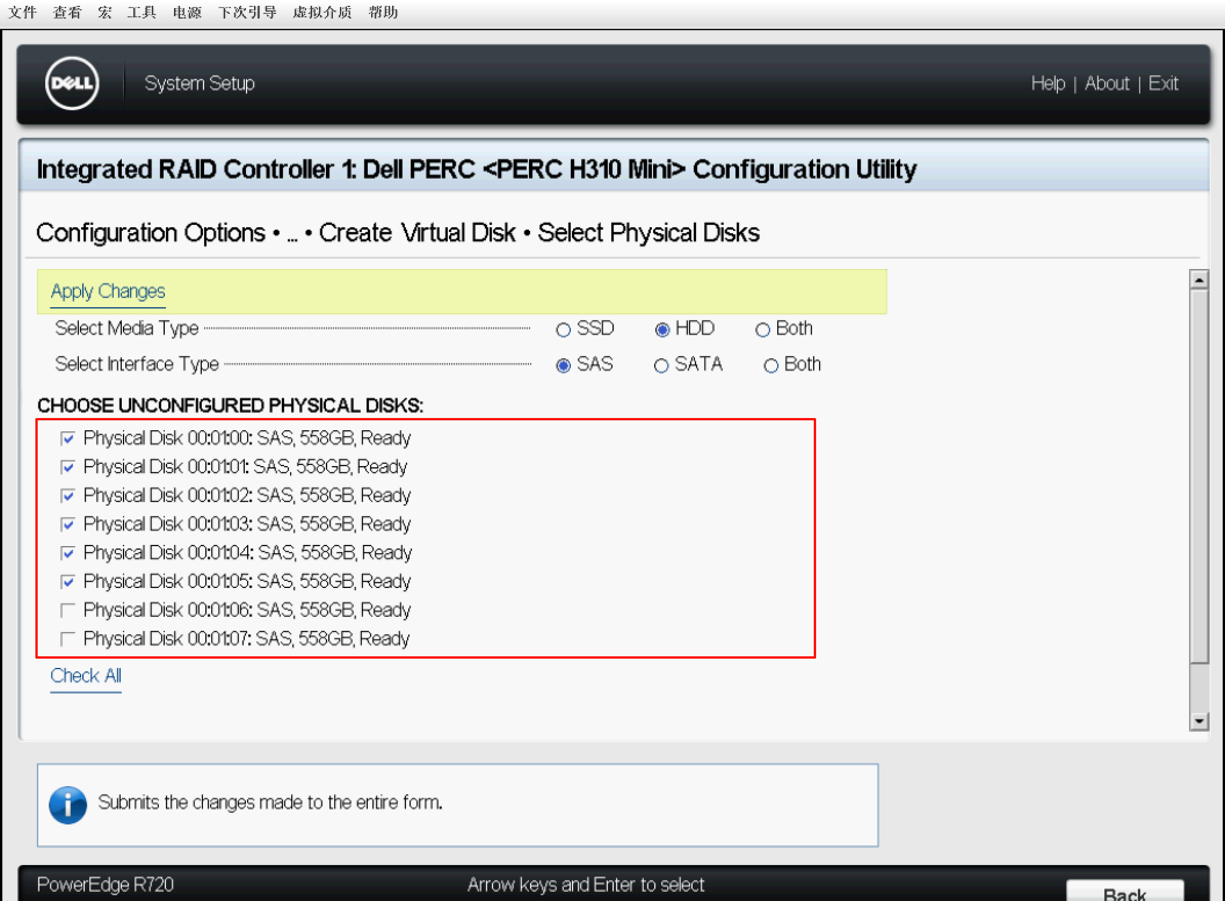The image size is (1225, 901).
Task: Open the 下次引导 menu
Action: click(x=248, y=12)
